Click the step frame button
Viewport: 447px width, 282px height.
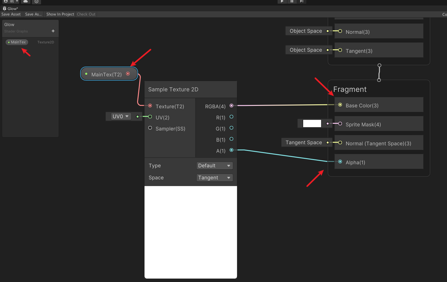tap(301, 2)
